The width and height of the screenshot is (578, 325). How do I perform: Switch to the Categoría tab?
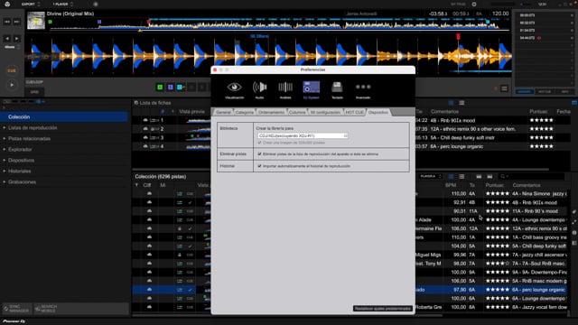pos(245,112)
